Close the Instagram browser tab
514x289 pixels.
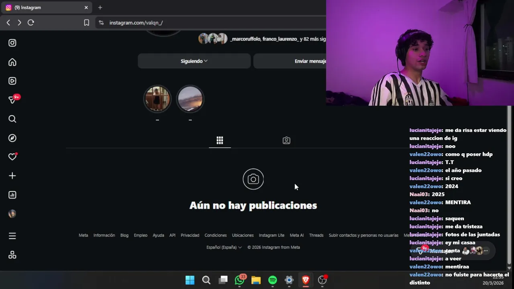tap(86, 7)
